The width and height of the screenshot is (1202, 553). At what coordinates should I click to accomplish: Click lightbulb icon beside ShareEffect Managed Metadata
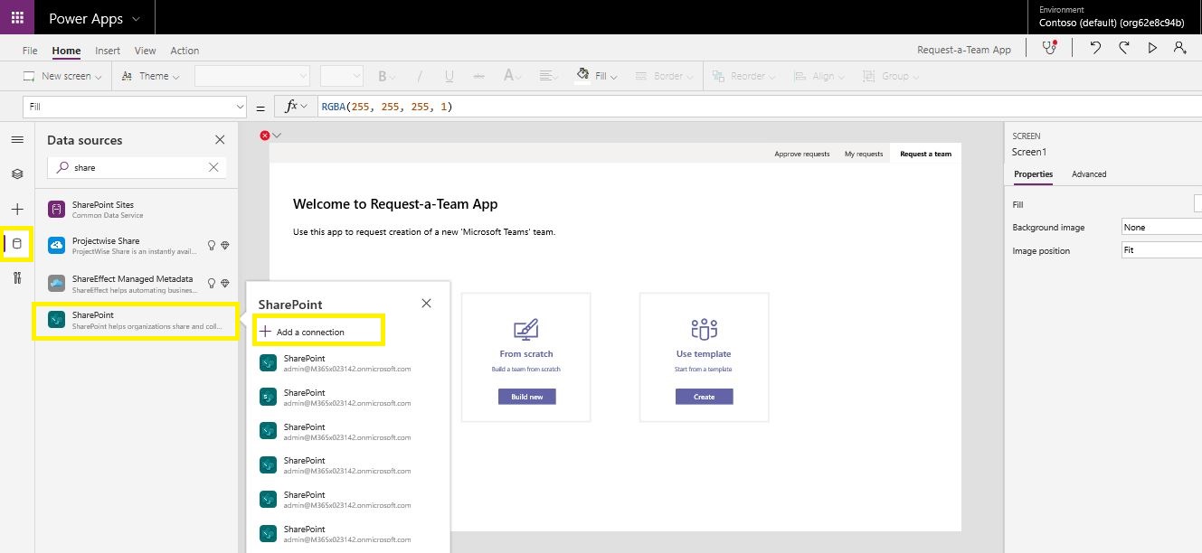click(212, 283)
